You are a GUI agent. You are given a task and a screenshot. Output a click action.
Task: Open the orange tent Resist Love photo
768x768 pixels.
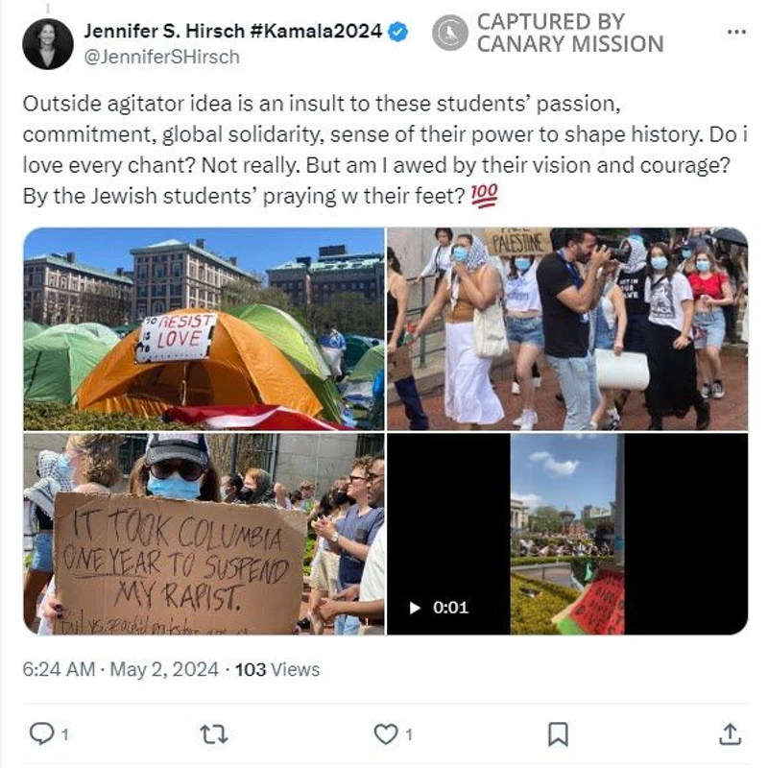pyautogui.click(x=204, y=329)
